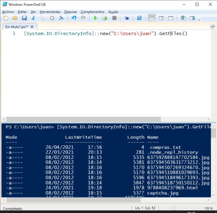
Task: Click the New script icon
Action: pyautogui.click(x=6, y=18)
